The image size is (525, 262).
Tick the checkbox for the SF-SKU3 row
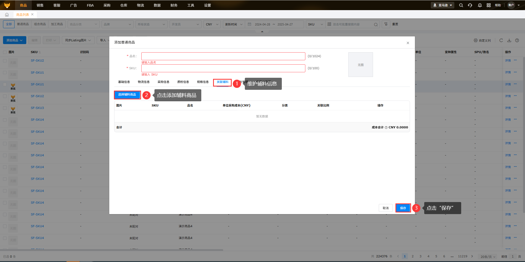point(5,108)
